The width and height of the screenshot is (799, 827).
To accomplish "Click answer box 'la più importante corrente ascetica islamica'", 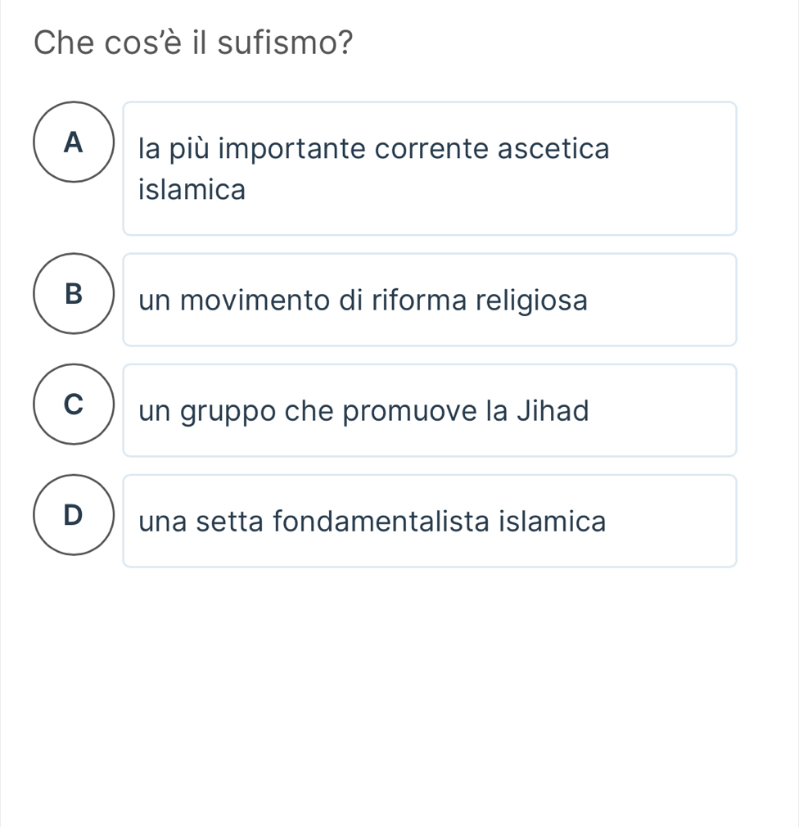I will click(430, 169).
